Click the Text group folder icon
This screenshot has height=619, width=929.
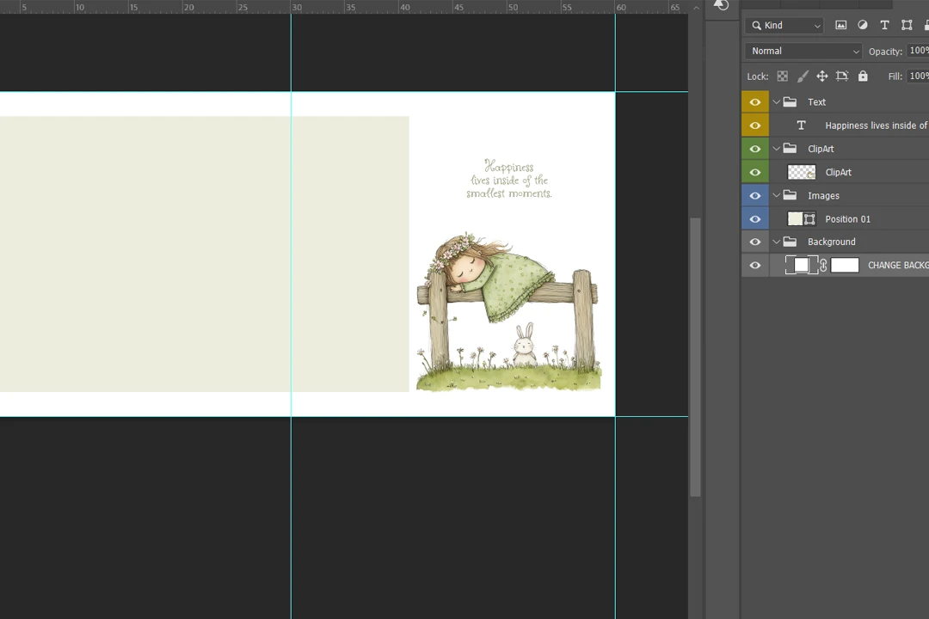pyautogui.click(x=790, y=102)
